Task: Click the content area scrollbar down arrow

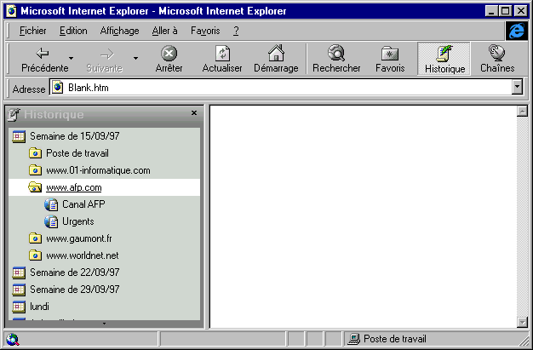Action: pos(522,322)
